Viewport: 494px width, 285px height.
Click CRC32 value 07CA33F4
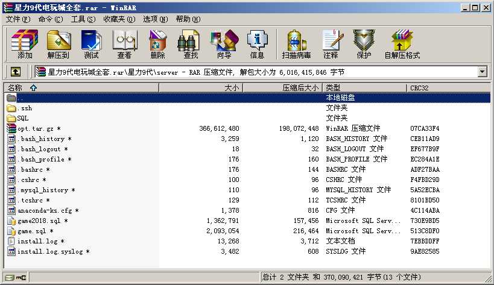(425, 129)
